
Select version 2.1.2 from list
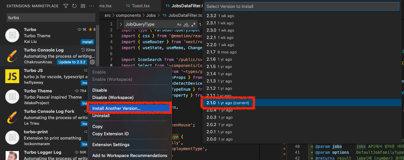coord(302,88)
